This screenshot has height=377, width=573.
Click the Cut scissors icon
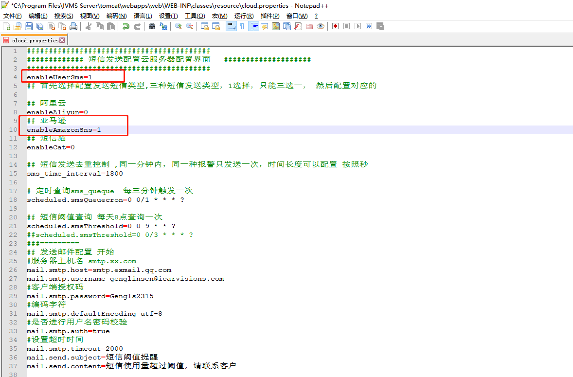click(x=88, y=26)
